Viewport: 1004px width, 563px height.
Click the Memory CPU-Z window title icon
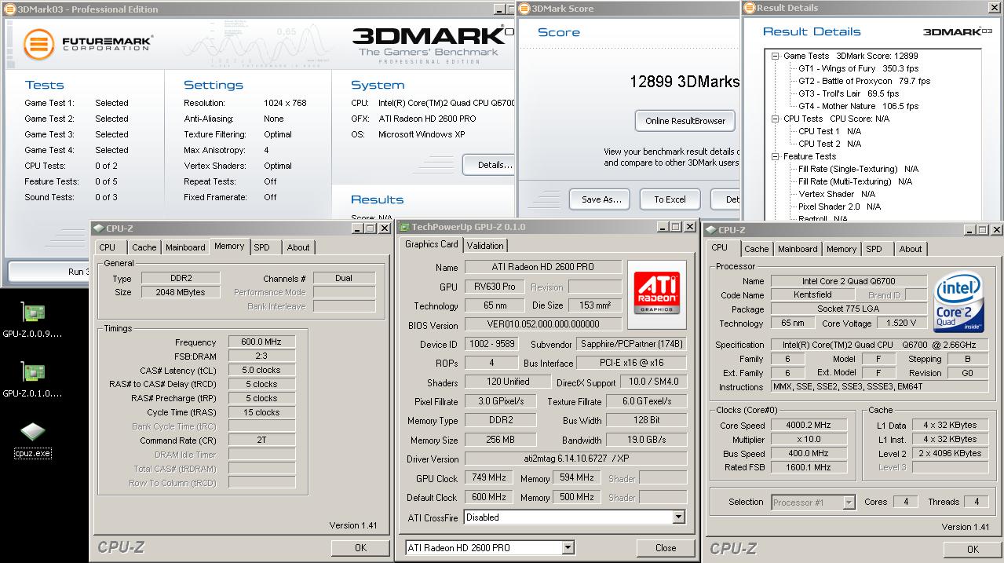pos(98,228)
